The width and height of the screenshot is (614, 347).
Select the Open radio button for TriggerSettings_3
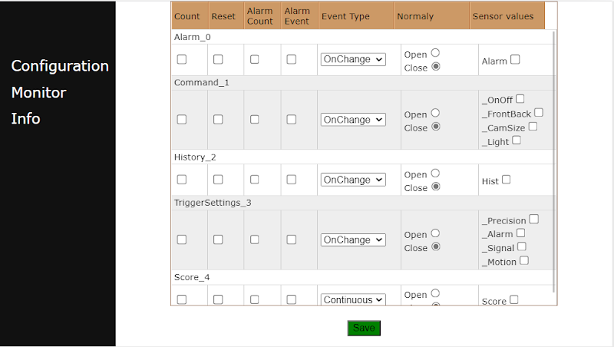435,233
